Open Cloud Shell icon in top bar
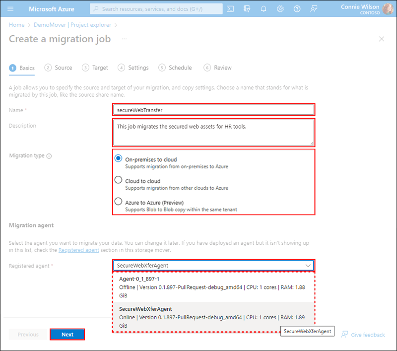The height and width of the screenshot is (351, 397). 230,9
